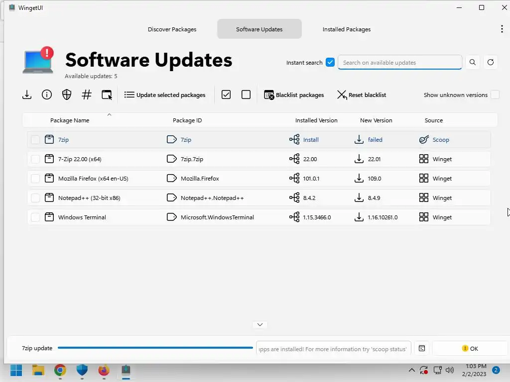Image resolution: width=510 pixels, height=382 pixels.
Task: Open live output console icon in status bar
Action: coord(422,348)
